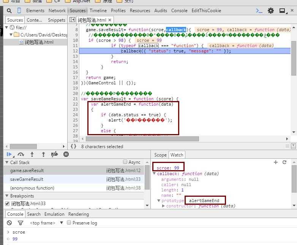Close the 闭包写法.html editor tab
Viewport: 297px width, 245px height.
(x=110, y=20)
